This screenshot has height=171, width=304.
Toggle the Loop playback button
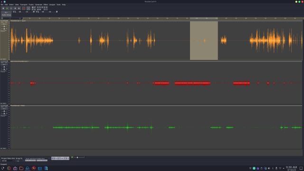pyautogui.click(x=28, y=9)
